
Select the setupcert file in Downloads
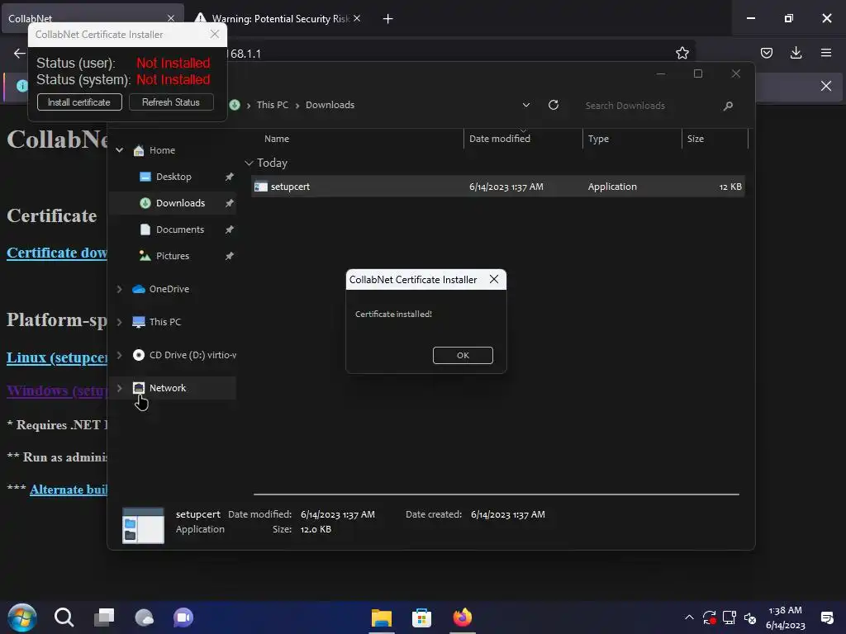pos(497,187)
